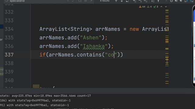The width and height of the screenshot is (195, 109).
Task: Click line number 340 in gutter
Action: 9,81
